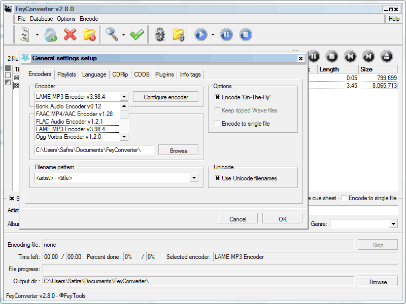Click the next track player button
The width and height of the screenshot is (406, 304).
click(x=368, y=56)
